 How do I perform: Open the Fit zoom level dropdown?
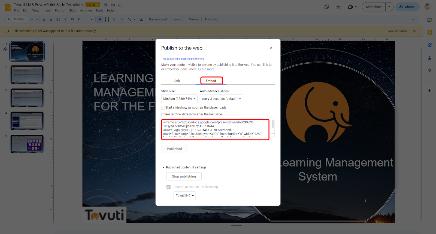click(x=85, y=19)
